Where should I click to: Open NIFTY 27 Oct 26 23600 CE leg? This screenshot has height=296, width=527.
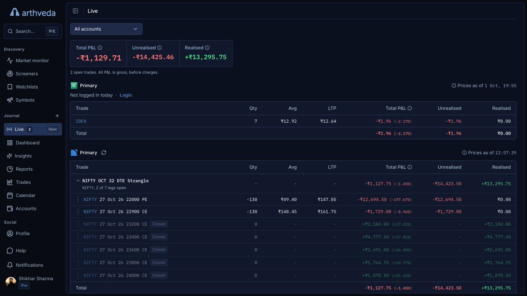point(116,250)
